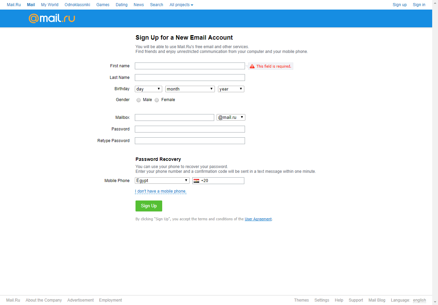Open News in top navigation
The width and height of the screenshot is (438, 305).
click(x=139, y=5)
